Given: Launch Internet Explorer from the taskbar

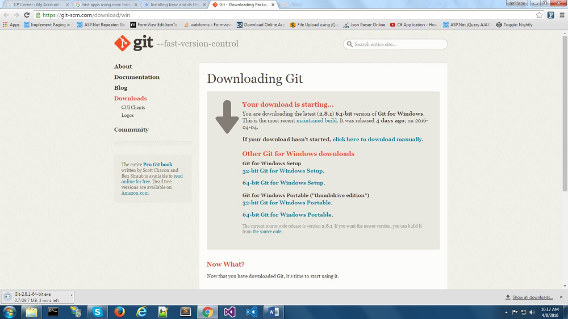Looking at the screenshot, I should pos(141,312).
